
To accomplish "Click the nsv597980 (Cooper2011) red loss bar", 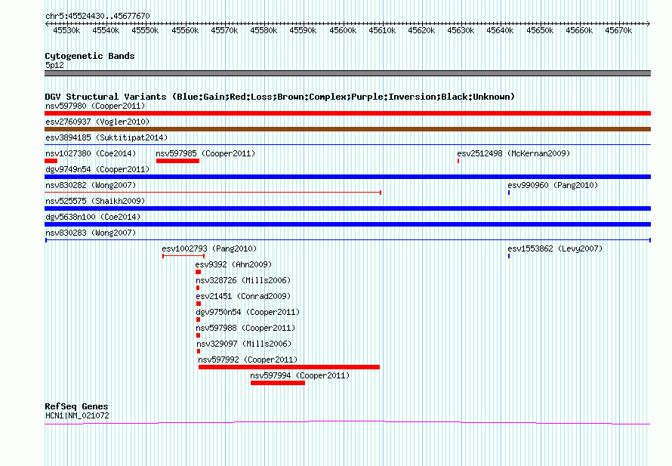I will [x=347, y=113].
